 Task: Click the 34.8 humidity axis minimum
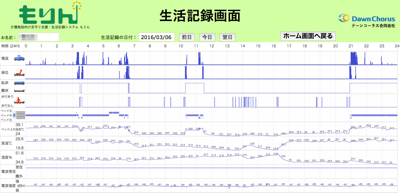click(19, 162)
